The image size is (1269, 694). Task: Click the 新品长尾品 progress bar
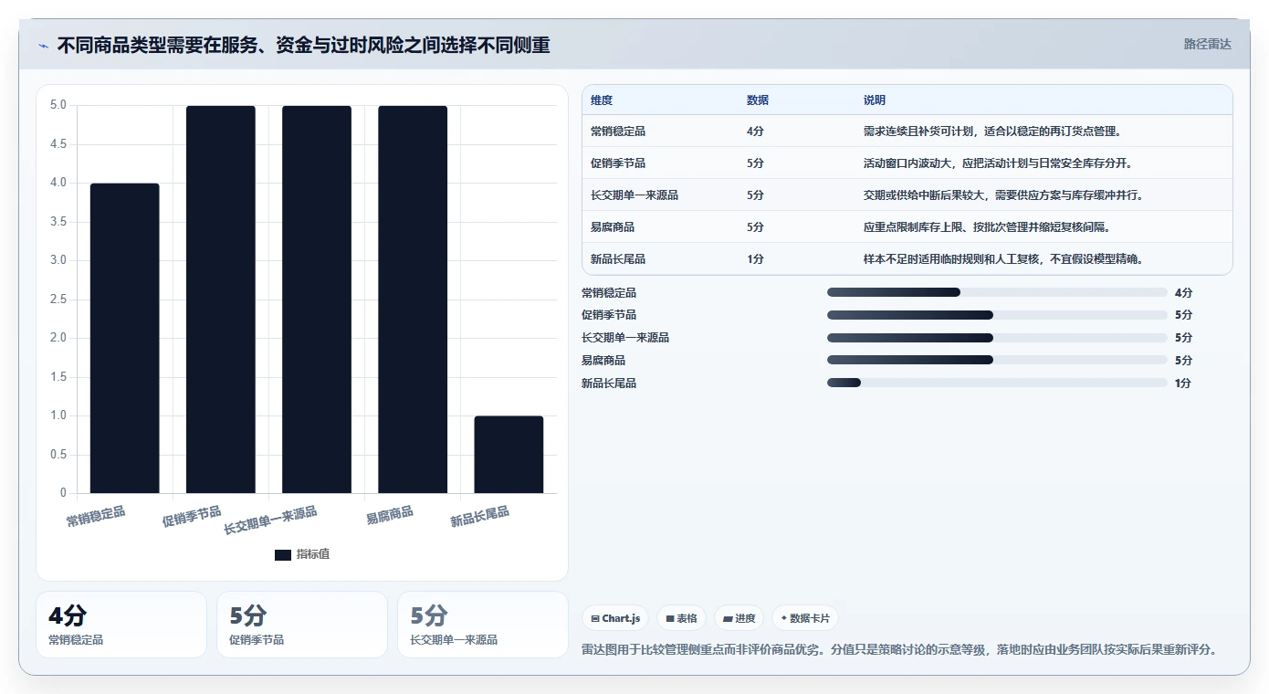tap(997, 383)
